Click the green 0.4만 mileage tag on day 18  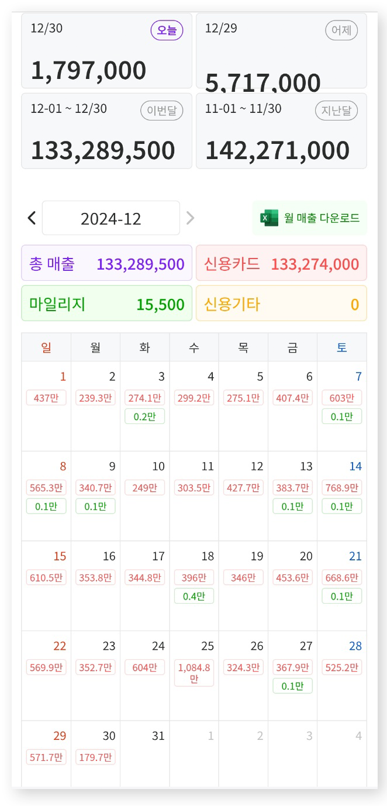point(194,597)
